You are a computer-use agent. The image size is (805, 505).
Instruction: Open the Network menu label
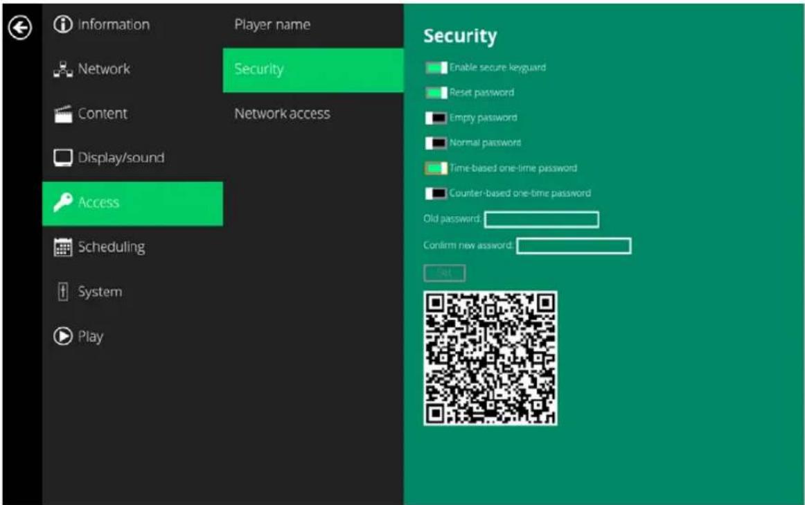pyautogui.click(x=104, y=69)
